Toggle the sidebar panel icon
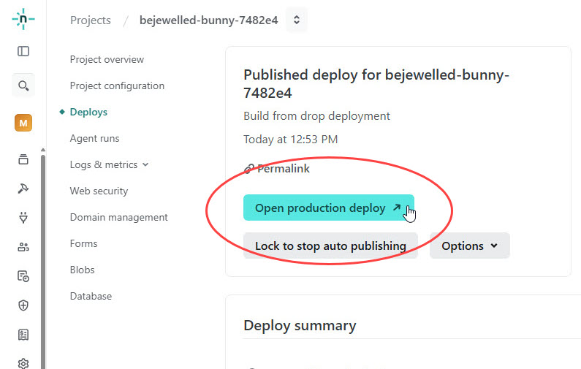 coord(23,51)
